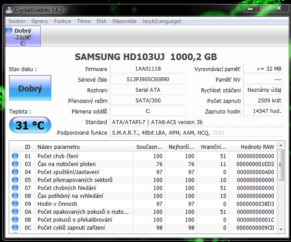Click the CrystalDiskInfo title bar app icon
The height and width of the screenshot is (242, 291).
(9, 8)
